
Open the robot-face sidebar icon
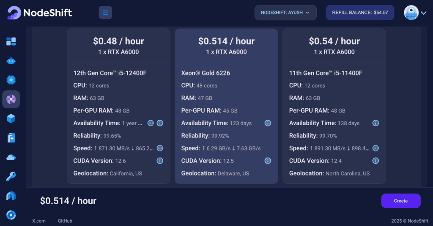[11, 61]
